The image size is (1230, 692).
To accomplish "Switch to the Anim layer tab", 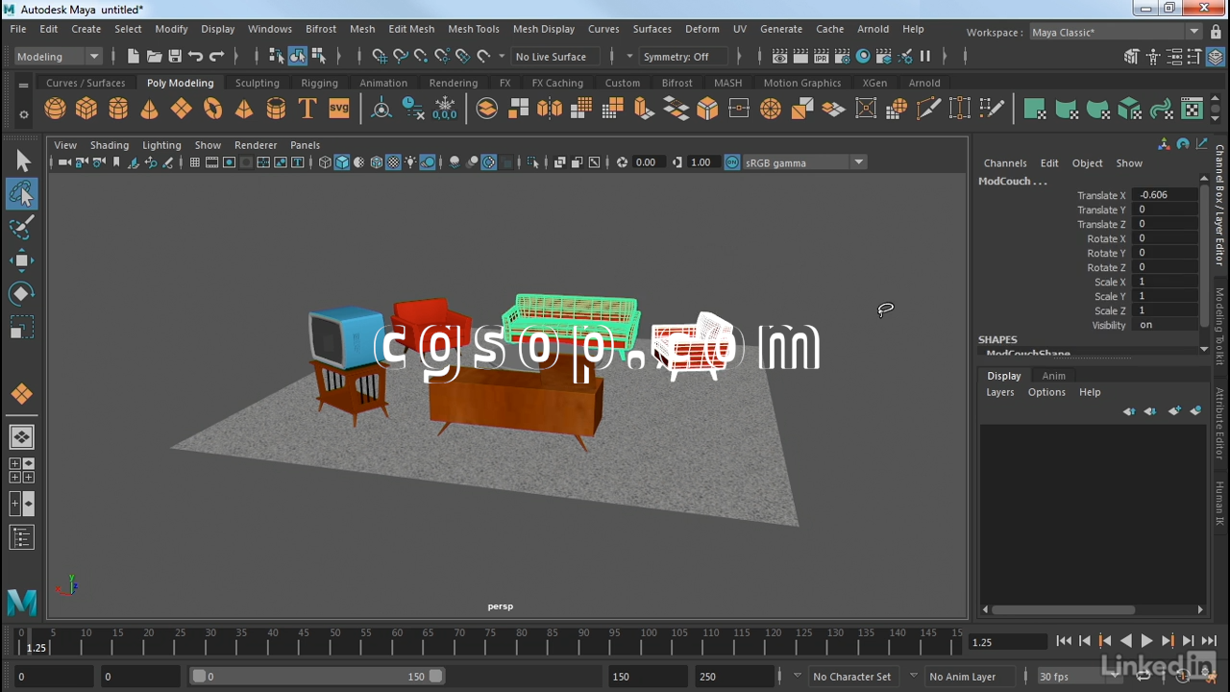I will tap(1054, 376).
